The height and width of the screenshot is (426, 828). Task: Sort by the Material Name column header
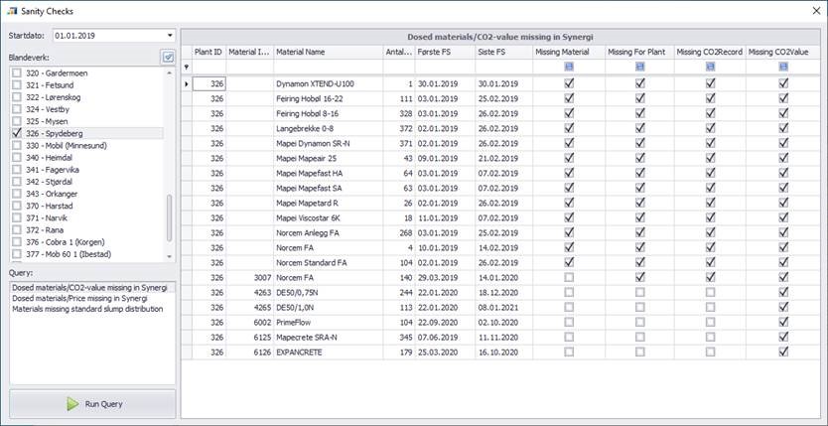pos(328,52)
